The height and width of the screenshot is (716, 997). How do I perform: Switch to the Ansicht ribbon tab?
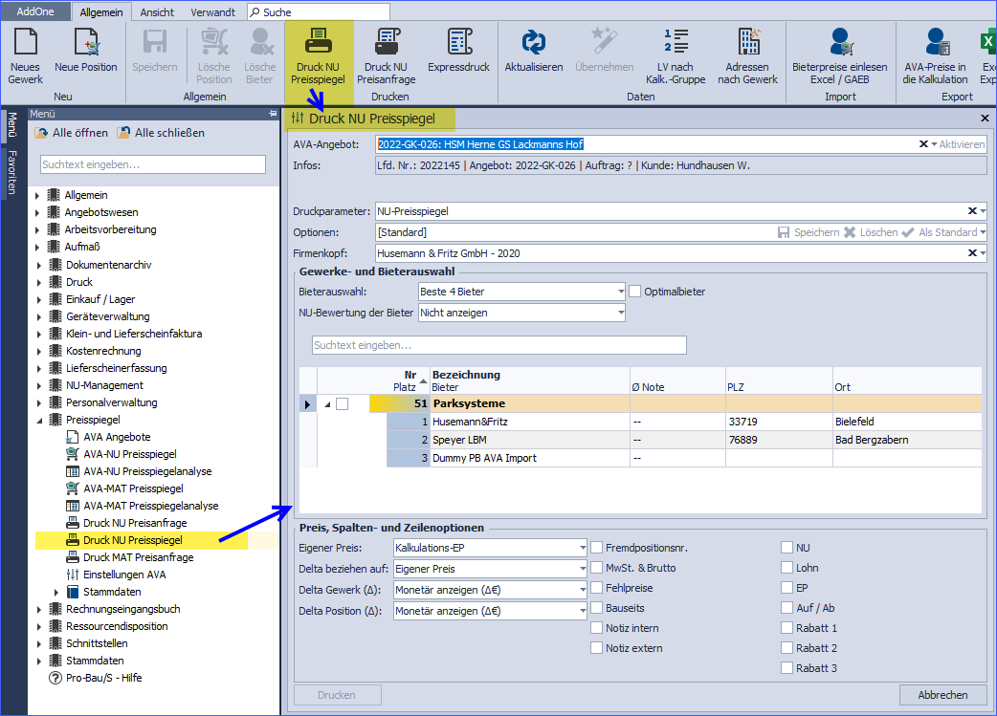pos(157,12)
